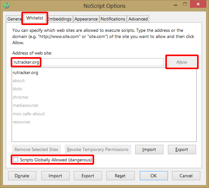Open the Notifications tab

click(113, 19)
